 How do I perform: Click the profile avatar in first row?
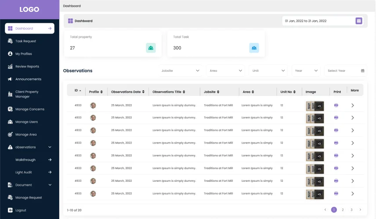[93, 105]
